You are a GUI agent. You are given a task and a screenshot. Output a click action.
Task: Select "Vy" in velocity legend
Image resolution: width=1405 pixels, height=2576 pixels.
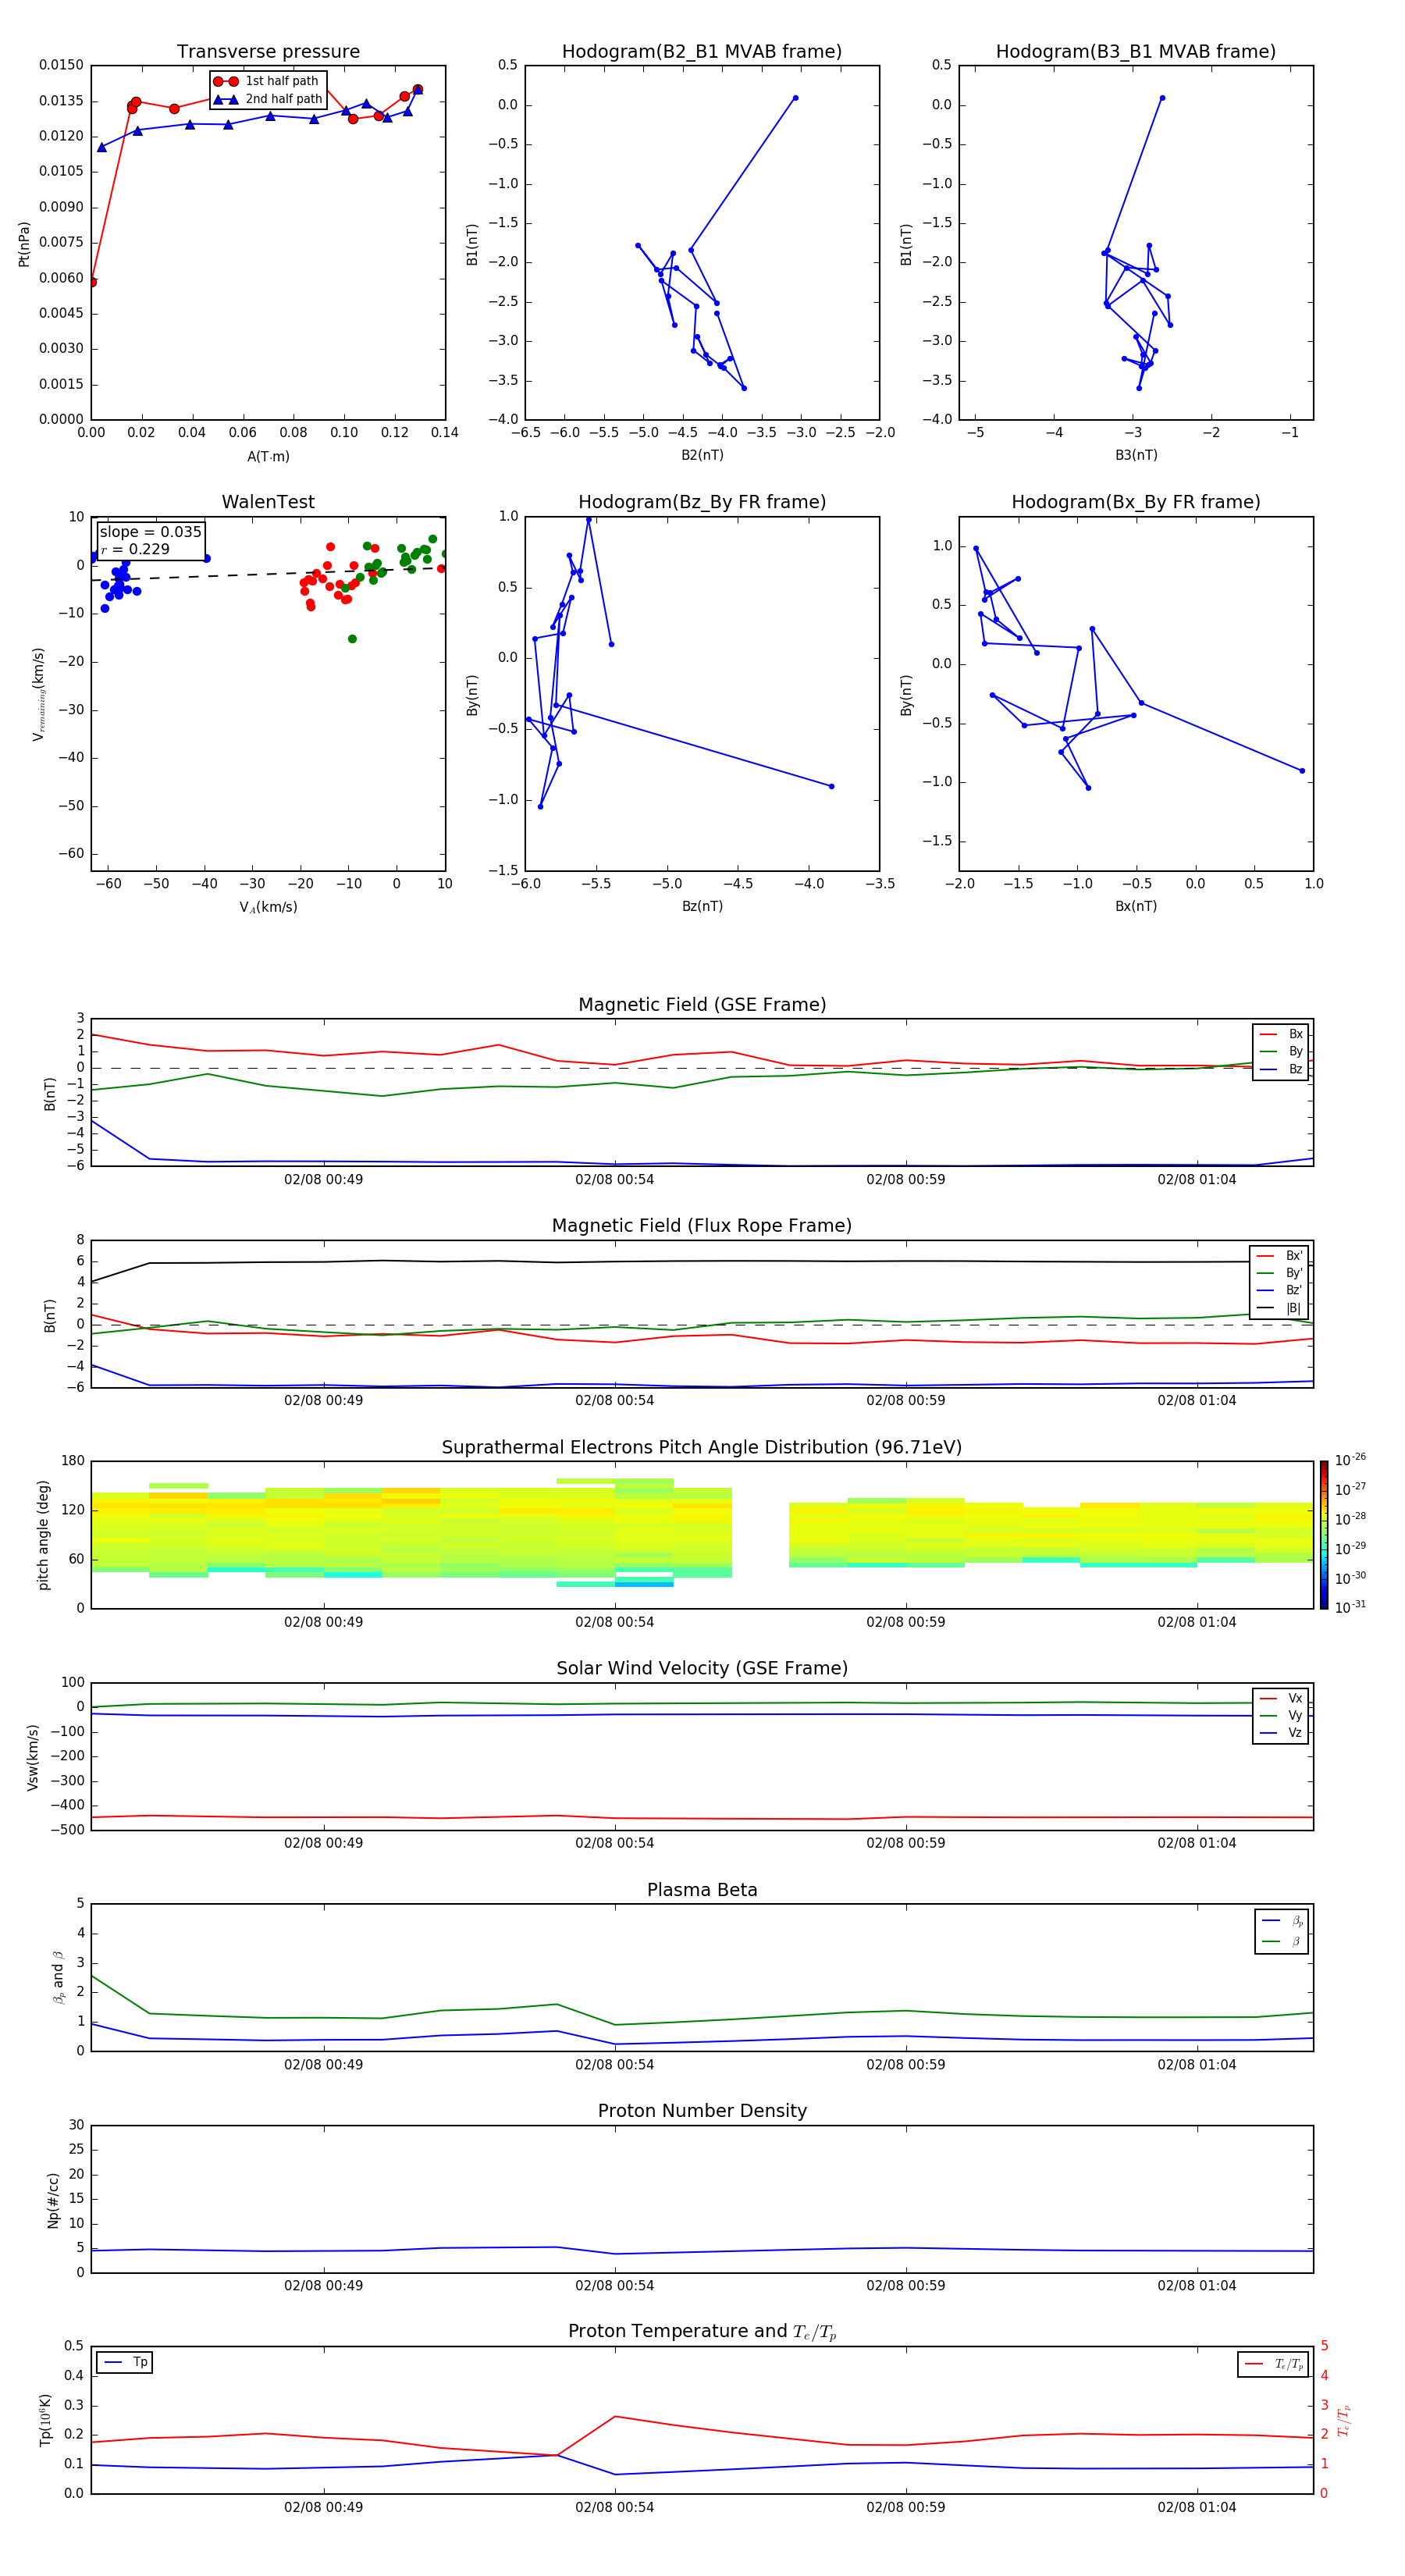coord(1281,1715)
